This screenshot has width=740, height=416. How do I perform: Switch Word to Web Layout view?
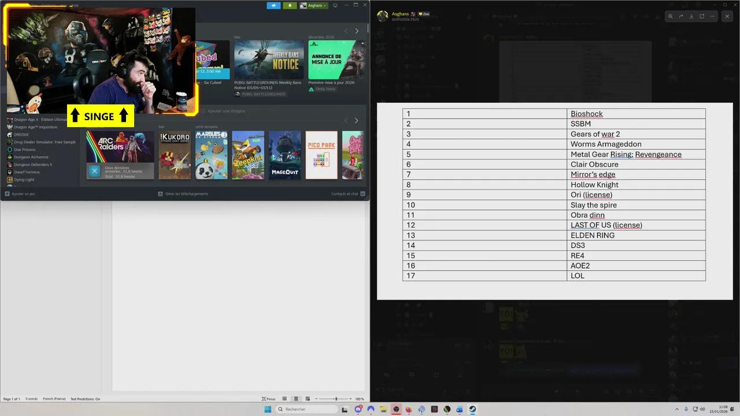point(308,399)
